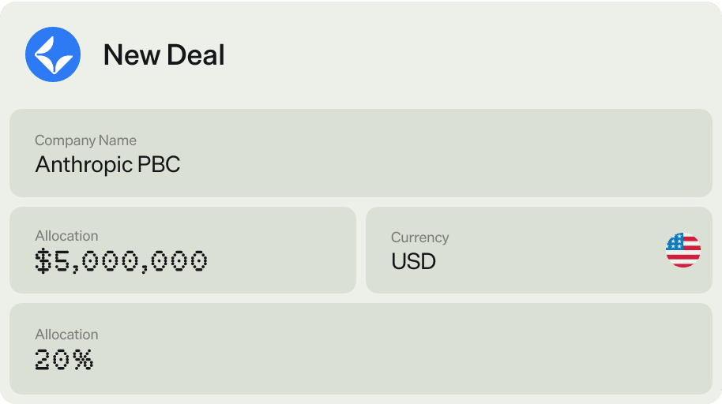Open the Currency dropdown

(539, 250)
